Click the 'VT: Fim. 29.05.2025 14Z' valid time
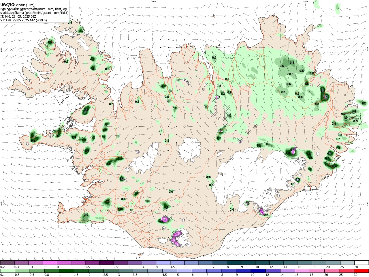The width and height of the screenshot is (369, 277). click(x=17, y=20)
